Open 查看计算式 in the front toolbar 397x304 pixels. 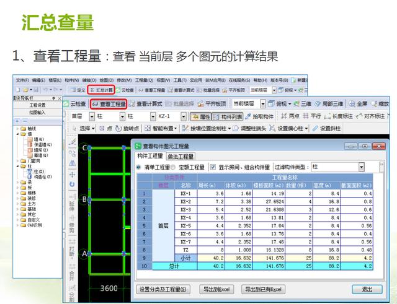click(146, 103)
